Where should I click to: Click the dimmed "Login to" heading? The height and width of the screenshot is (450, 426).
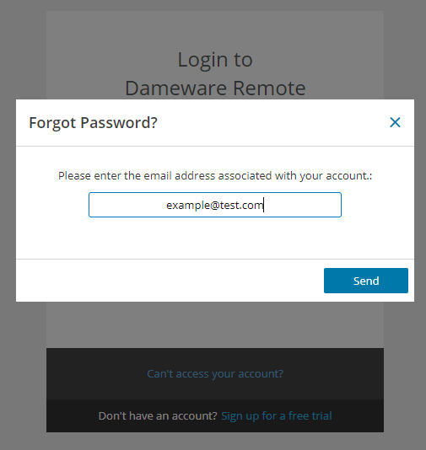215,60
